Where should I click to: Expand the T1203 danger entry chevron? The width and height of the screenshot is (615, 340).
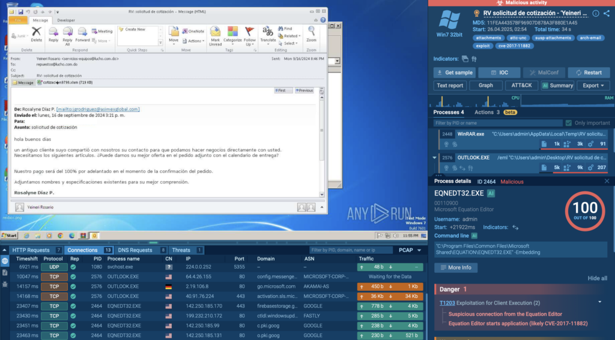[x=599, y=302]
